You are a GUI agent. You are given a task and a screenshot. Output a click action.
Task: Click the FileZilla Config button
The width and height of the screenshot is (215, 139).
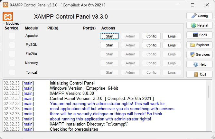tap(151, 54)
